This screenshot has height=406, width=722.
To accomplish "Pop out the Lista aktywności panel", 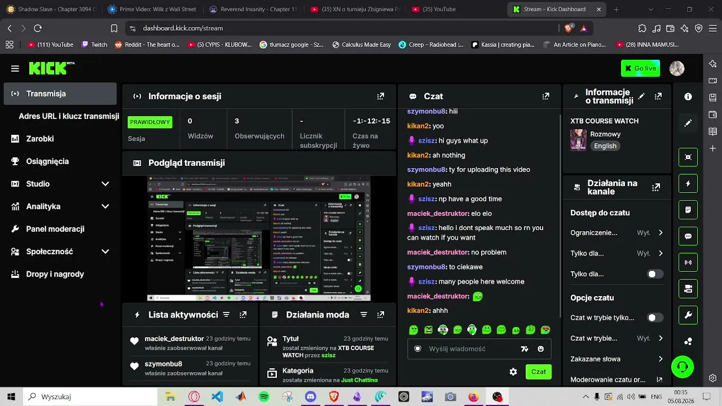I will point(243,315).
